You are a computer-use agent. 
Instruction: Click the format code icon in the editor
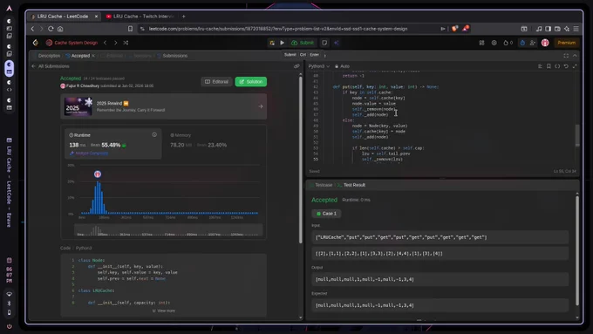coord(540,66)
